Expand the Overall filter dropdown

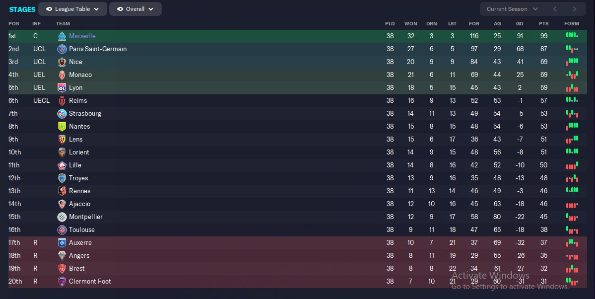tap(135, 9)
